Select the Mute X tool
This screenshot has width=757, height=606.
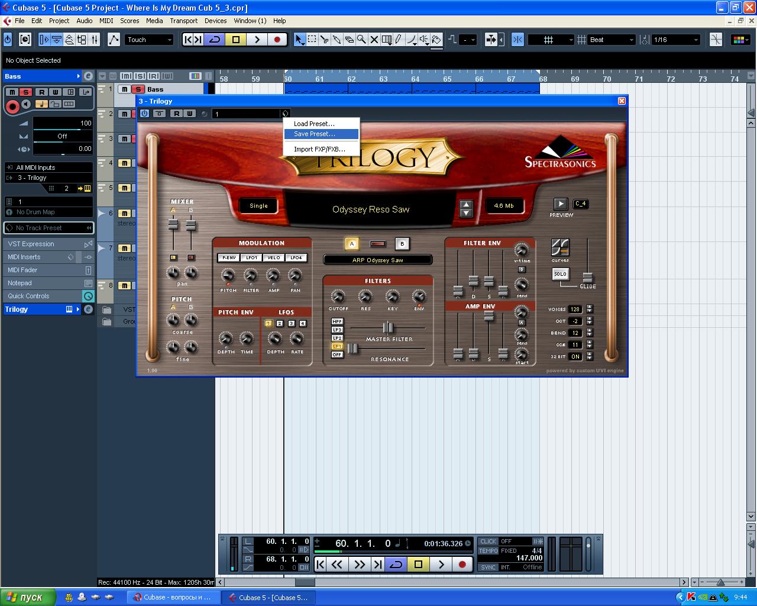click(374, 40)
